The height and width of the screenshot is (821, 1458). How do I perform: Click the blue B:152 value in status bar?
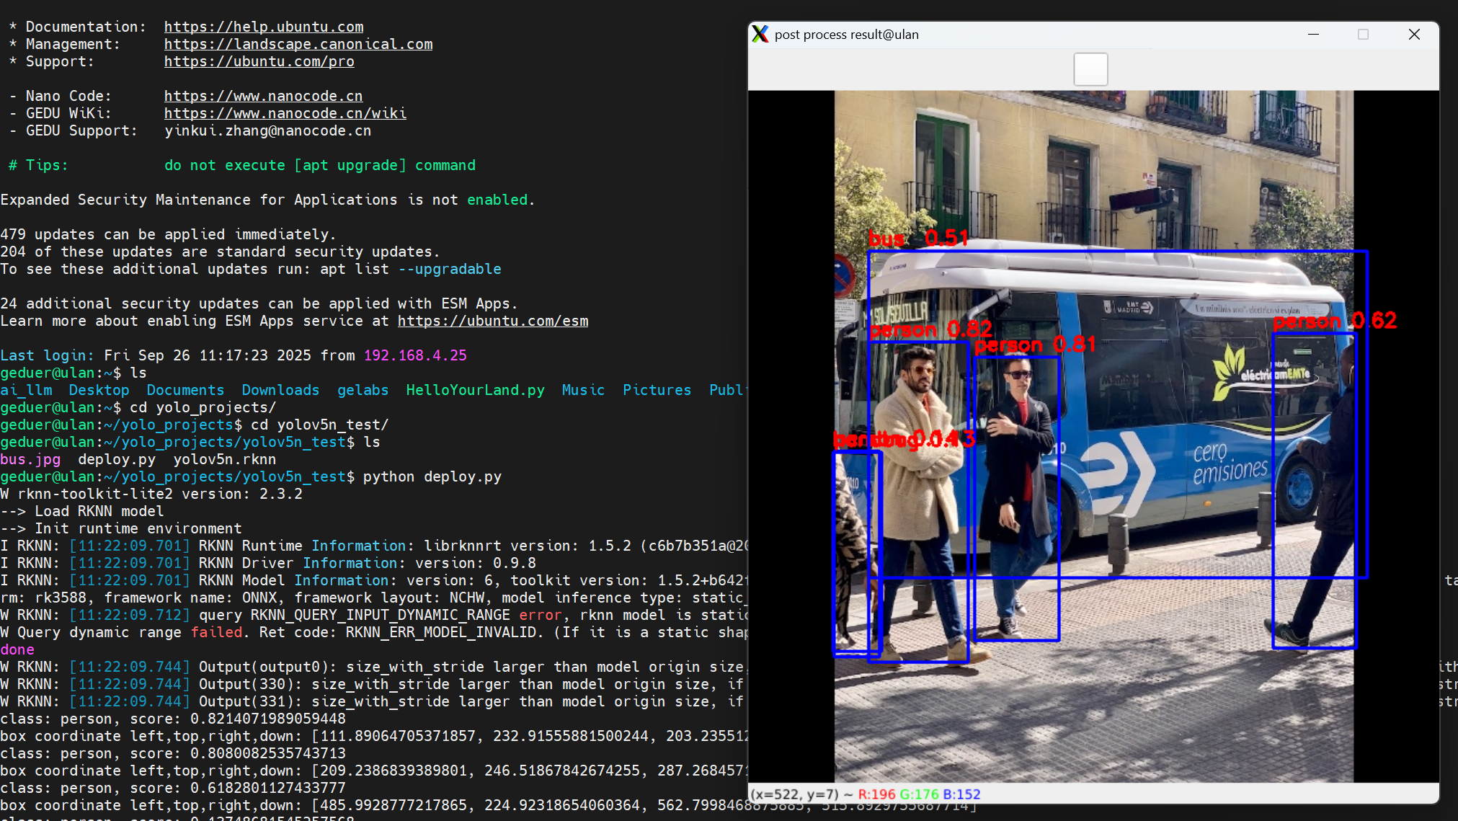[961, 794]
